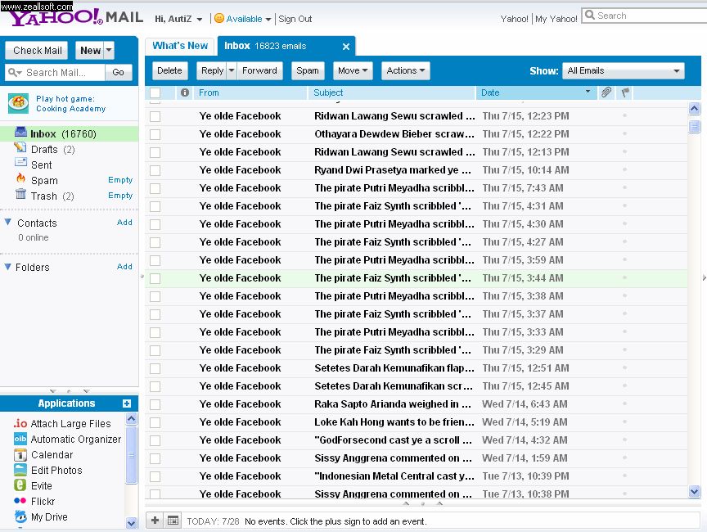Click the Drafts folder icon

pos(20,147)
